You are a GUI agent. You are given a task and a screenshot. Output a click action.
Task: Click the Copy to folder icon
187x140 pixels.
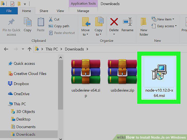point(99,21)
